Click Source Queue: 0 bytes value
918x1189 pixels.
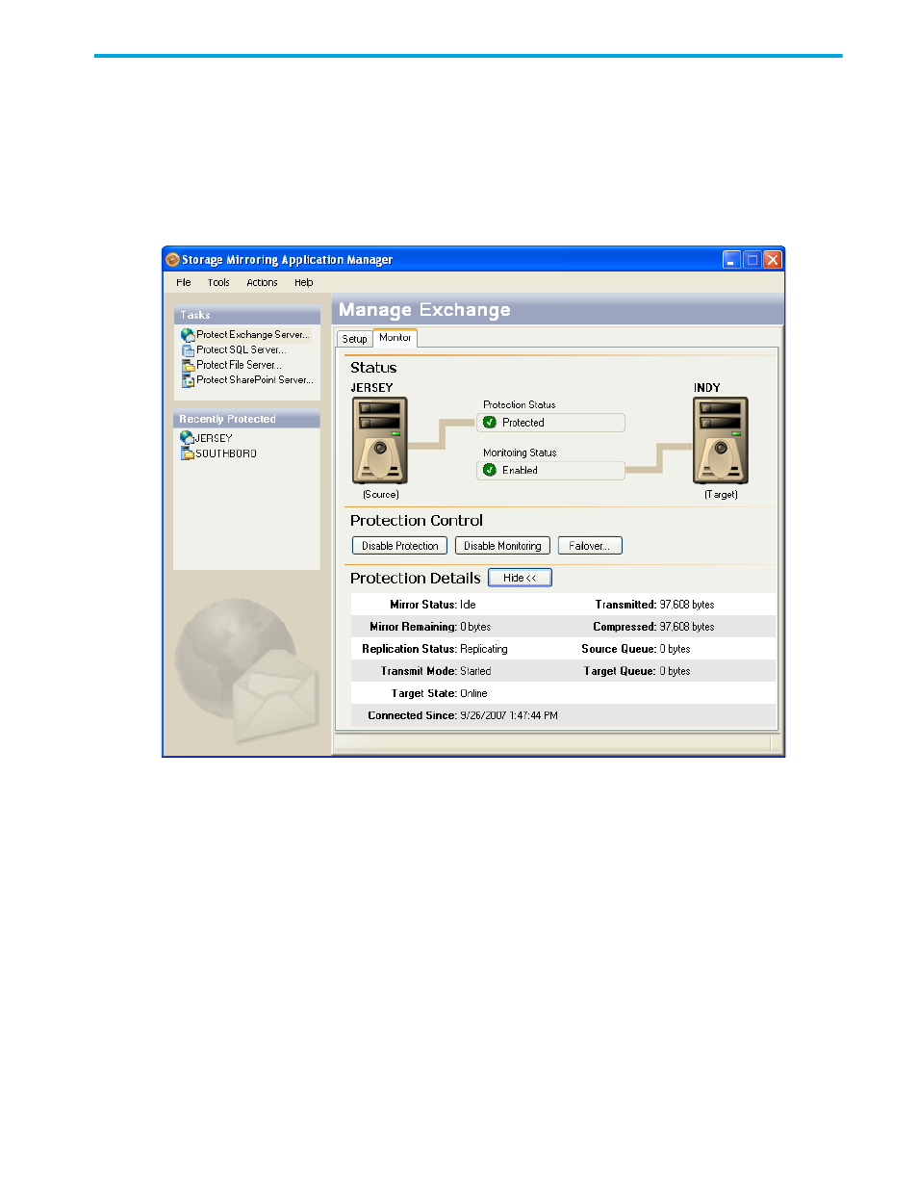point(676,649)
